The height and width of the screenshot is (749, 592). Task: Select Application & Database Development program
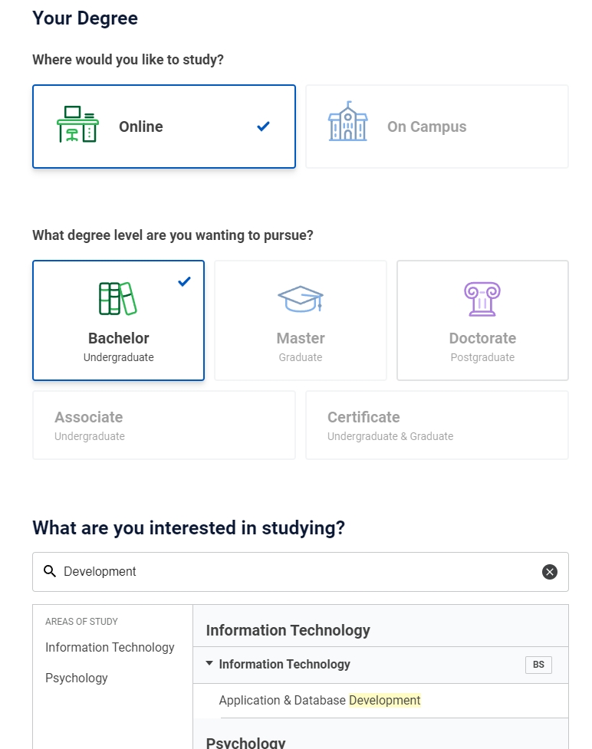320,701
